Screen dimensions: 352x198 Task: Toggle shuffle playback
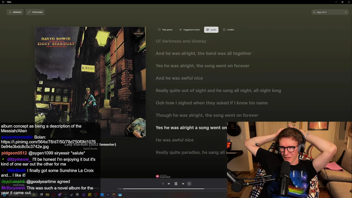pyautogui.click(x=163, y=184)
